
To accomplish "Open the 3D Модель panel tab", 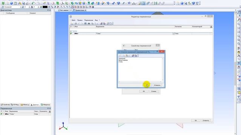I will pyautogui.click(x=15, y=105).
